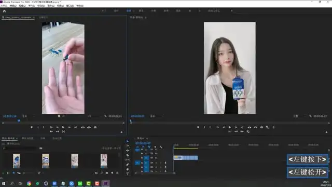
Task: Open the second menu in the menu bar
Action: [x=13, y=6]
